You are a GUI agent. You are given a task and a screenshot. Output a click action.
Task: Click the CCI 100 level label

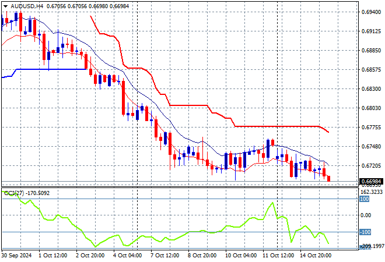(x=365, y=199)
